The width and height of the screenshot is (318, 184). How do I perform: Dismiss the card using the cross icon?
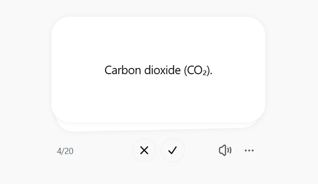(144, 150)
